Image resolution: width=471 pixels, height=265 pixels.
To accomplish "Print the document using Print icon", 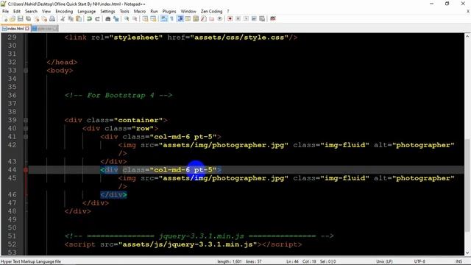I will click(x=52, y=18).
